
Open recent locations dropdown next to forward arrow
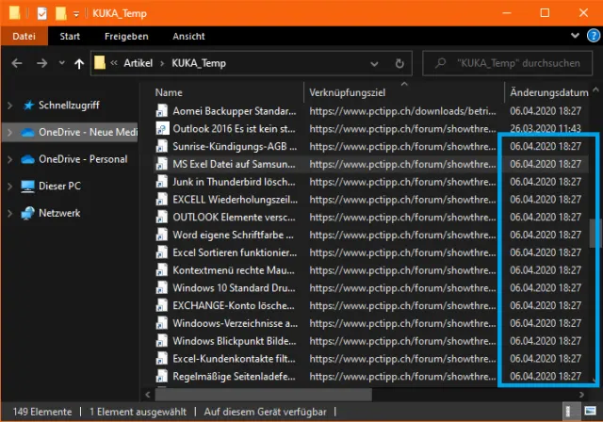(x=61, y=64)
